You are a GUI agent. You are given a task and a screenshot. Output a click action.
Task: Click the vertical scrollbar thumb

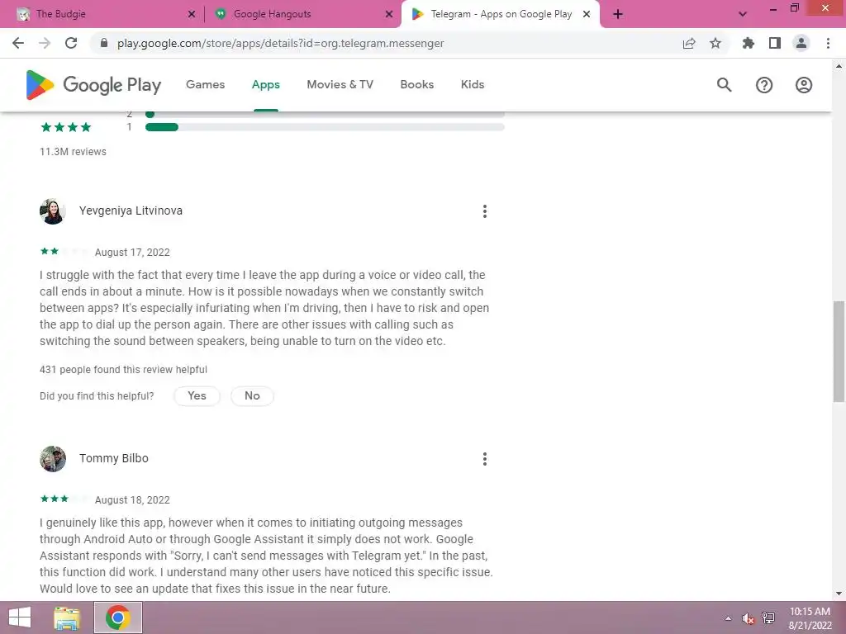point(839,351)
